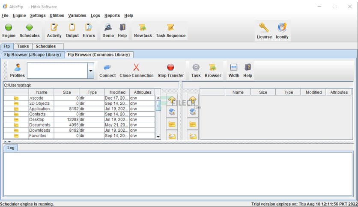The height and width of the screenshot is (207, 358).
Task: Select the Favorites folder row
Action: (79, 136)
